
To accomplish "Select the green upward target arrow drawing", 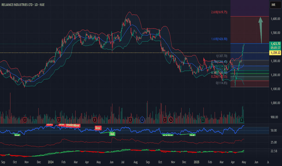I will pyautogui.click(x=261, y=30).
